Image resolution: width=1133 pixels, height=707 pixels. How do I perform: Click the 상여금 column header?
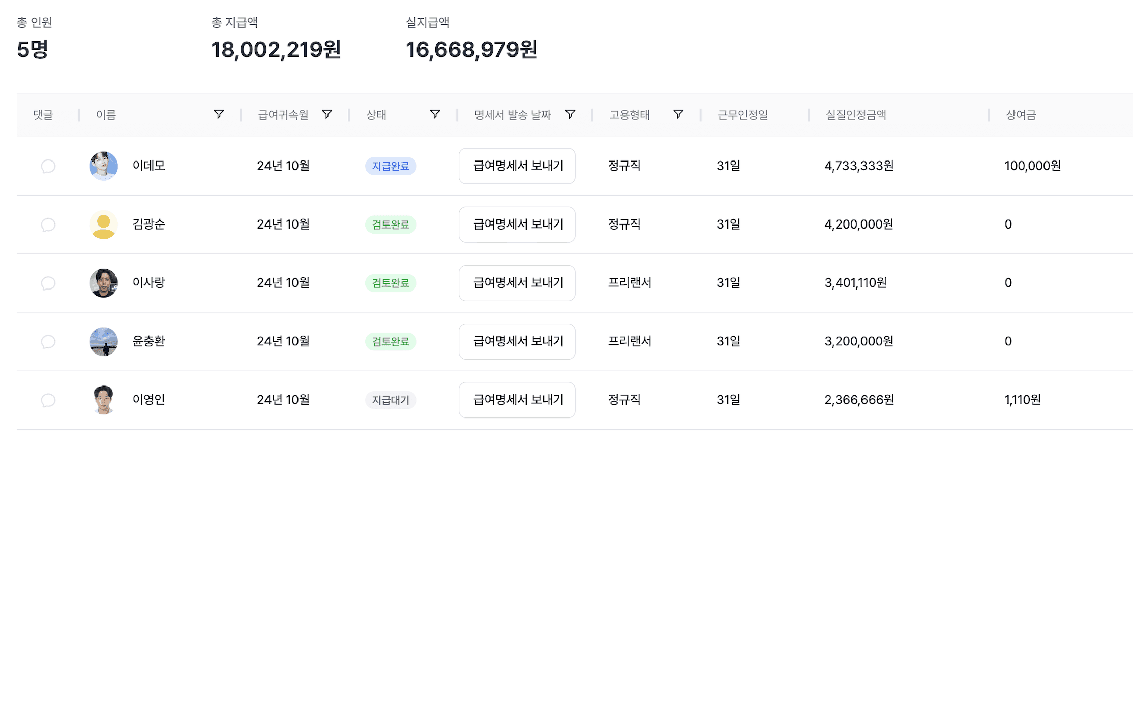pyautogui.click(x=1021, y=115)
